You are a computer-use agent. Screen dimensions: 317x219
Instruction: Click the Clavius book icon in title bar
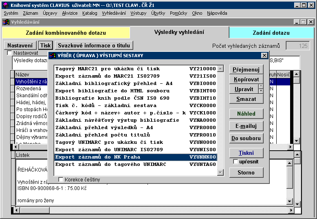pos(6,5)
